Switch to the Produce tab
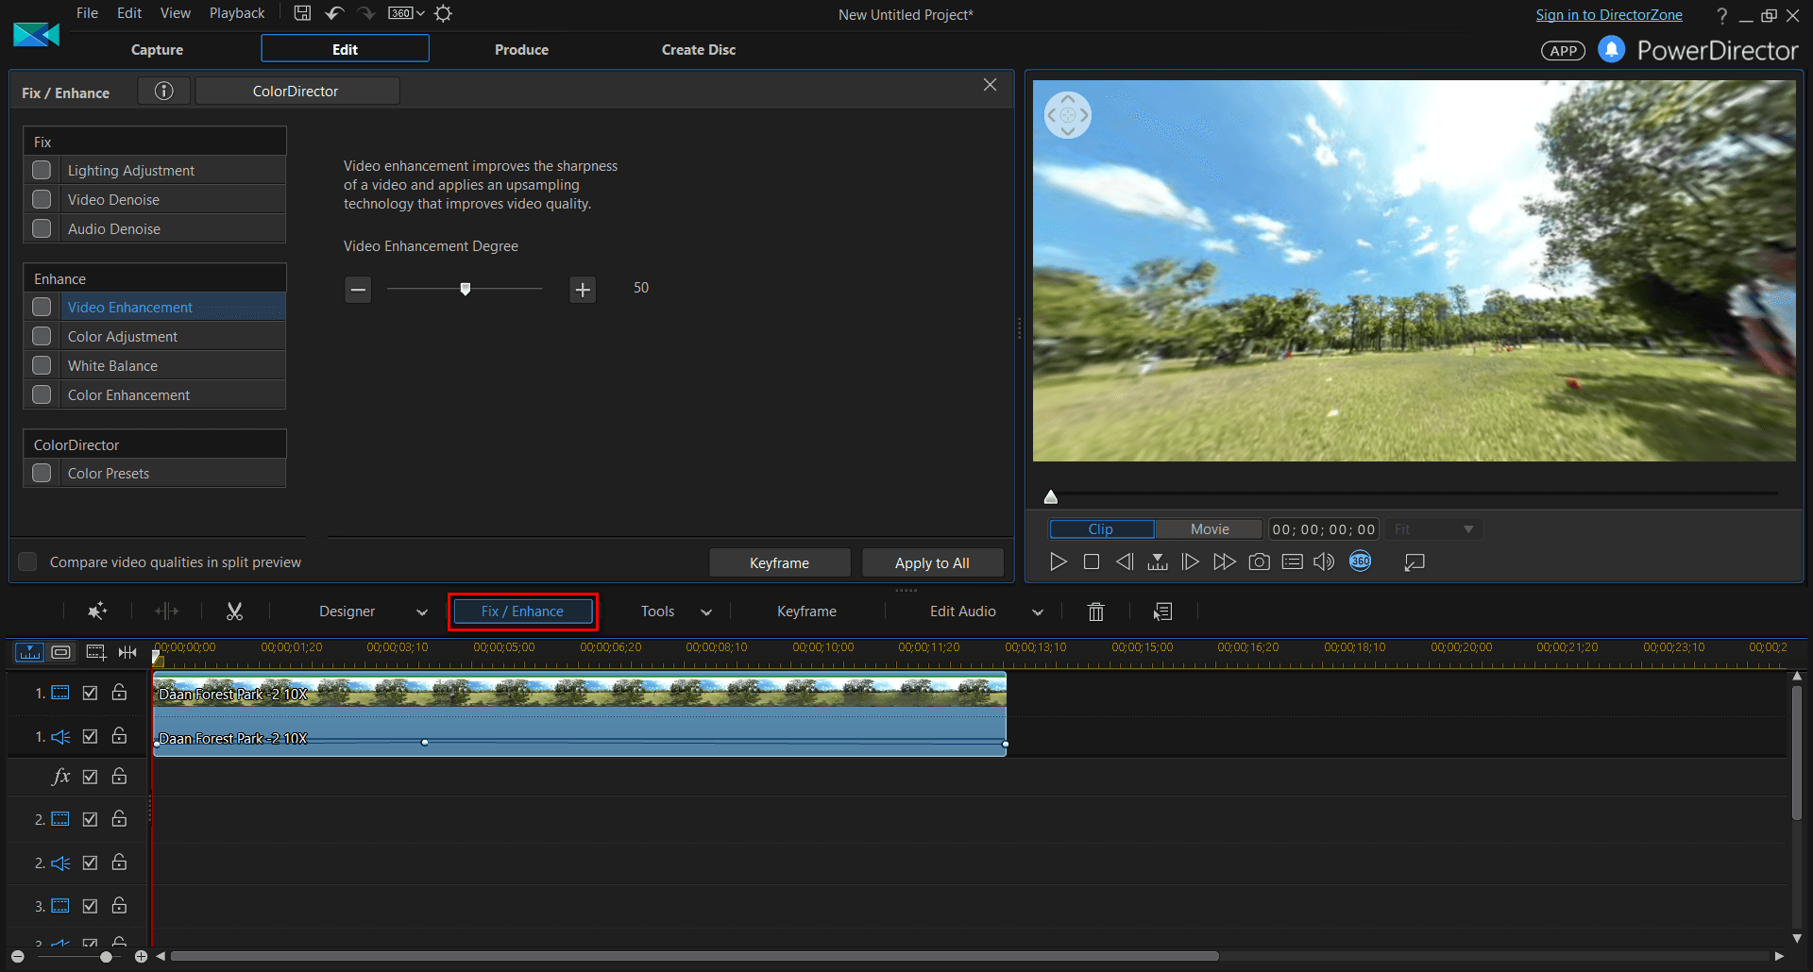The image size is (1813, 972). point(521,49)
